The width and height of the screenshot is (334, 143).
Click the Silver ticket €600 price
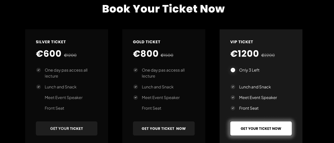(x=49, y=54)
